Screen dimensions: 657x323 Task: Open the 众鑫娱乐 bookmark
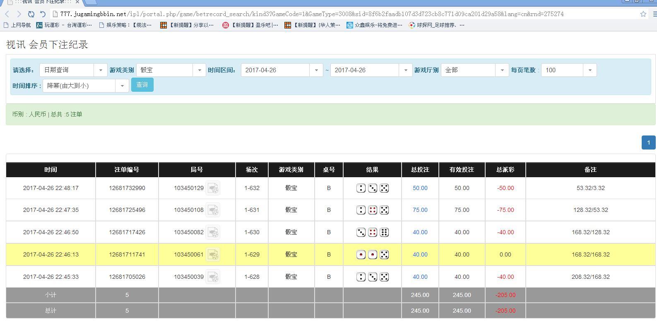[374, 25]
